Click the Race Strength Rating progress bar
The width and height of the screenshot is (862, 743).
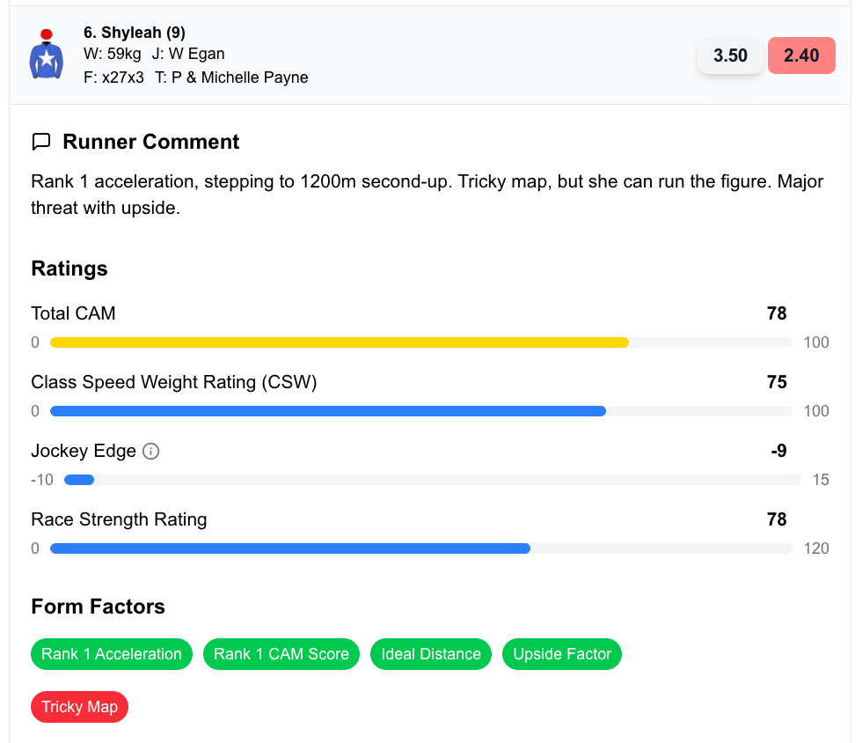pyautogui.click(x=290, y=548)
